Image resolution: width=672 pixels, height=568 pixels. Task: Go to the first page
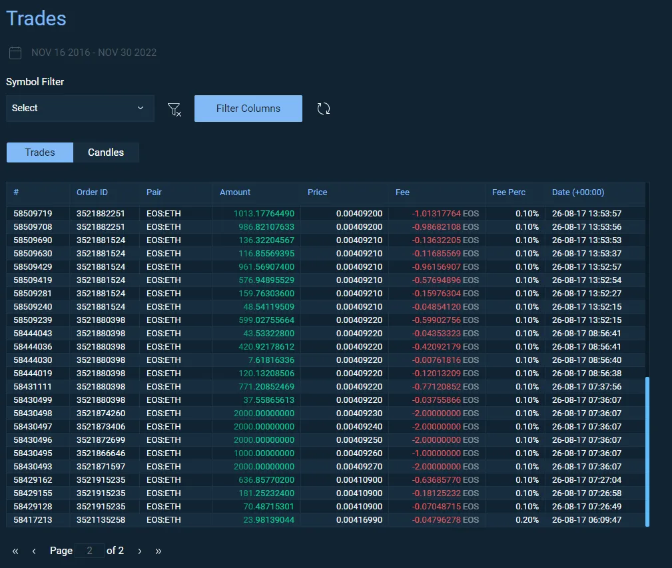tap(15, 551)
